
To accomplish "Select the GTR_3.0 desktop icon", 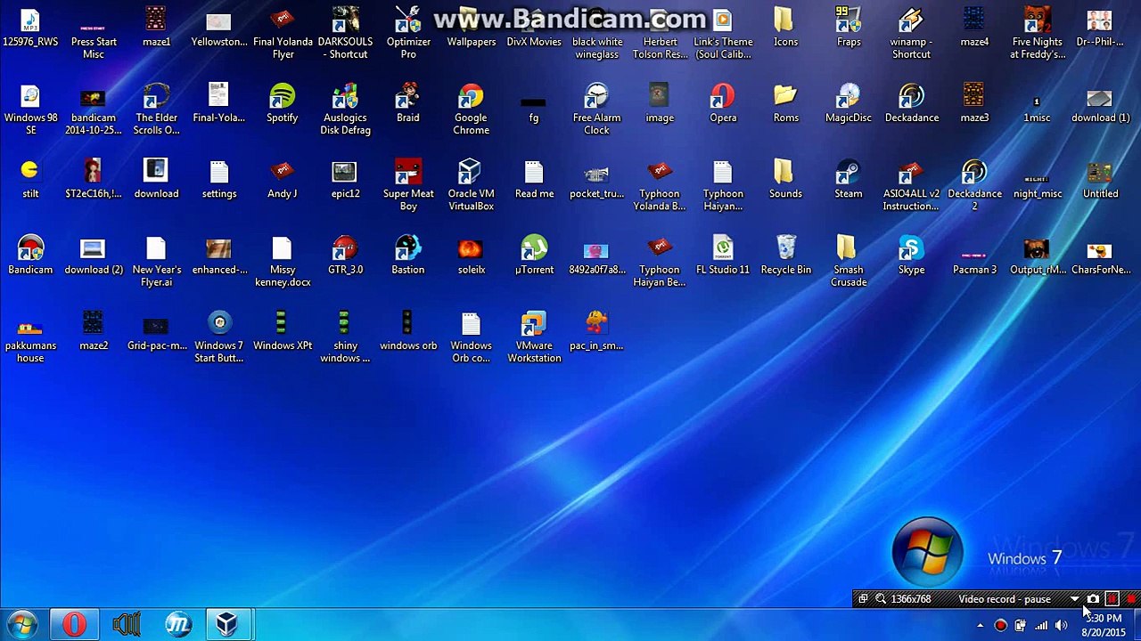I will [x=345, y=254].
